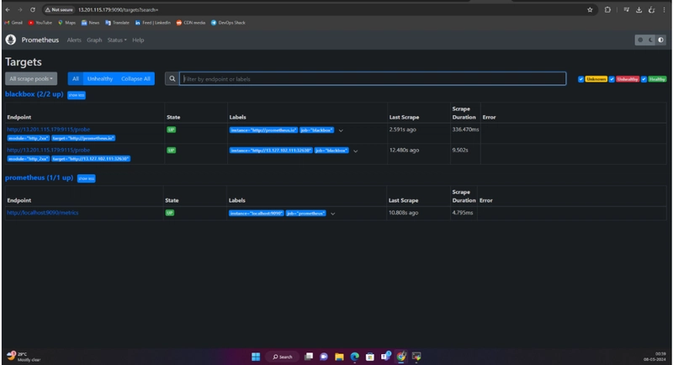This screenshot has height=365, width=673.
Task: Open the Gmail bookmark
Action: pos(13,23)
